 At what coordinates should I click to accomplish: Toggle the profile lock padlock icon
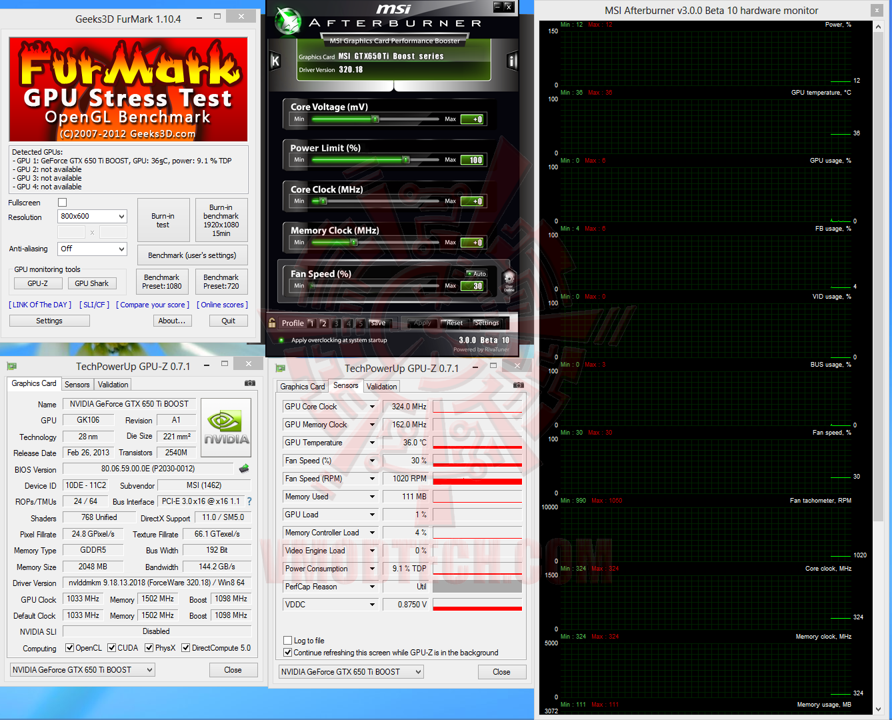click(x=272, y=323)
